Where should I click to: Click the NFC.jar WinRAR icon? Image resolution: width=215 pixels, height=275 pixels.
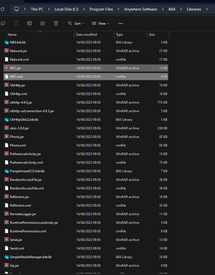(x=7, y=68)
